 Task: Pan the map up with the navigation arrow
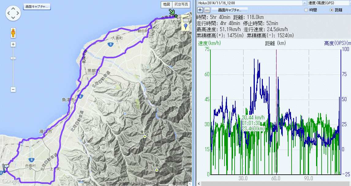tap(13, 9)
